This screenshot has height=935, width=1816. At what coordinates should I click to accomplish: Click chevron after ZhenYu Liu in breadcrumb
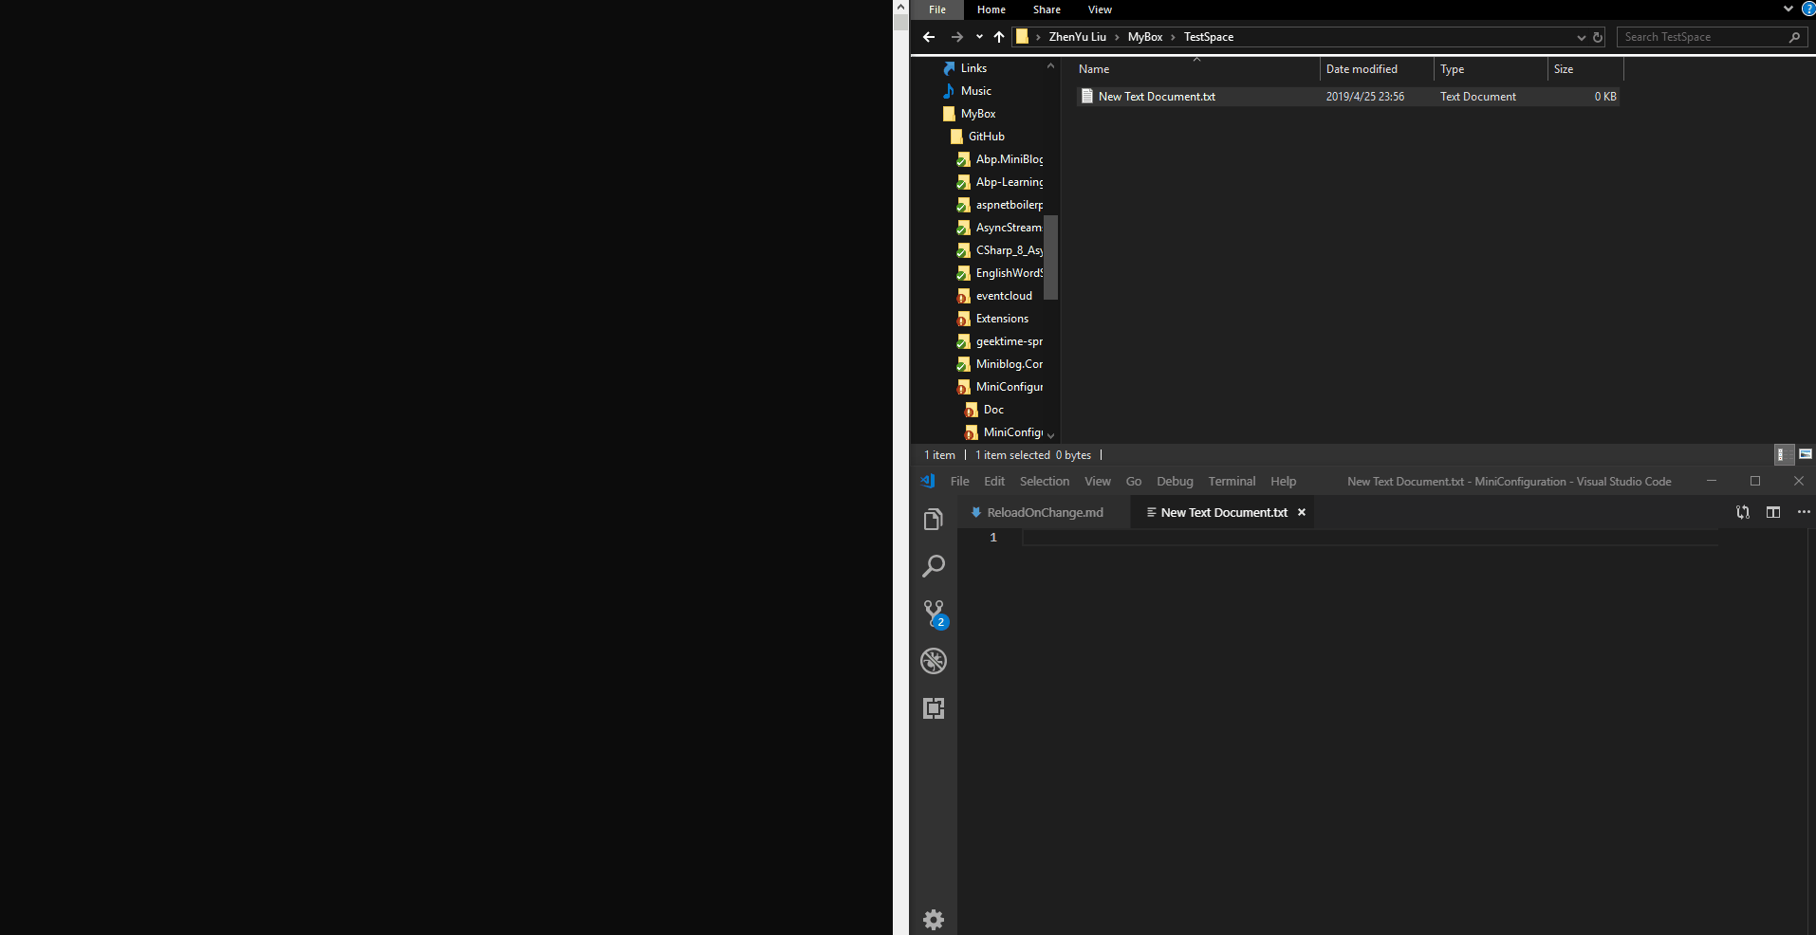(1117, 37)
